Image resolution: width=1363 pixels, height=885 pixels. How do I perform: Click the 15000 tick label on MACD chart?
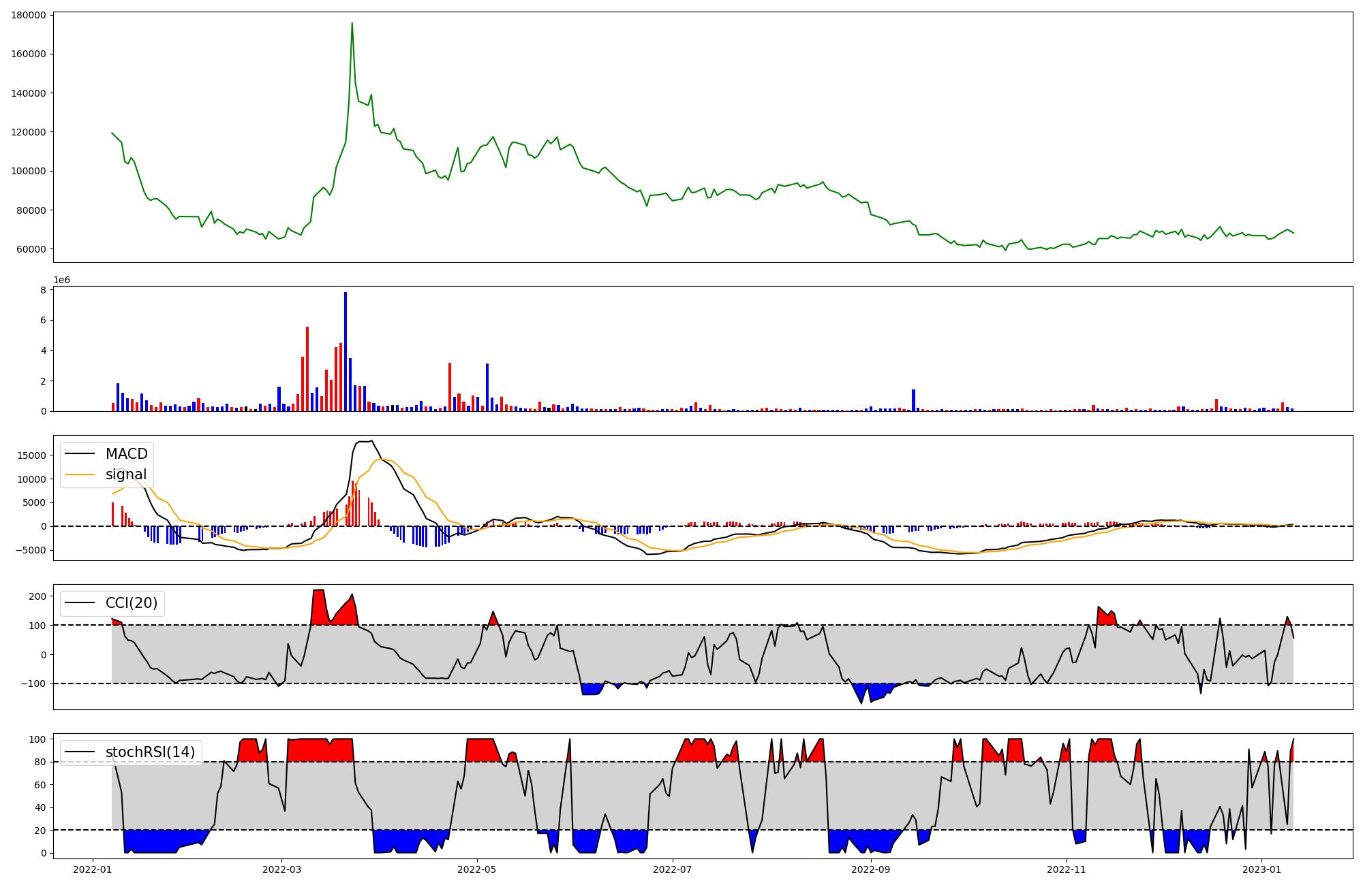(x=32, y=455)
